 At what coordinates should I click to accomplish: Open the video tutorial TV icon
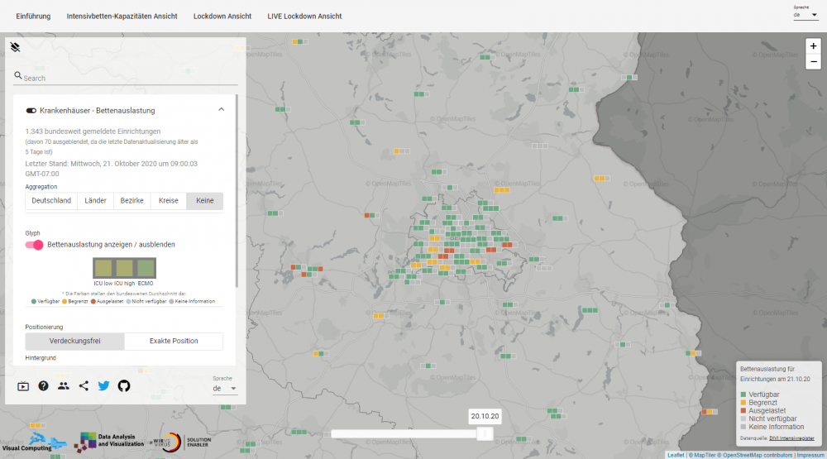tap(23, 385)
